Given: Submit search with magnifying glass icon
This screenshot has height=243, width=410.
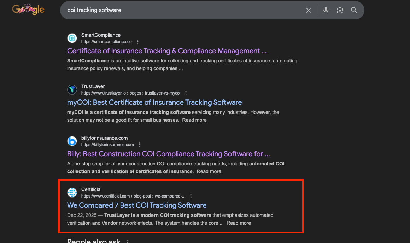Looking at the screenshot, I should click(354, 10).
